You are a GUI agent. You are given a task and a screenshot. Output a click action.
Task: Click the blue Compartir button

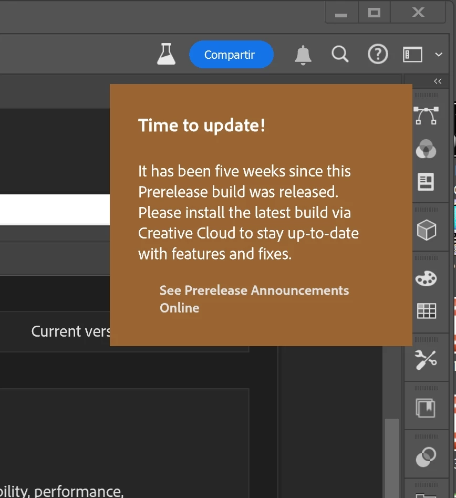click(231, 54)
